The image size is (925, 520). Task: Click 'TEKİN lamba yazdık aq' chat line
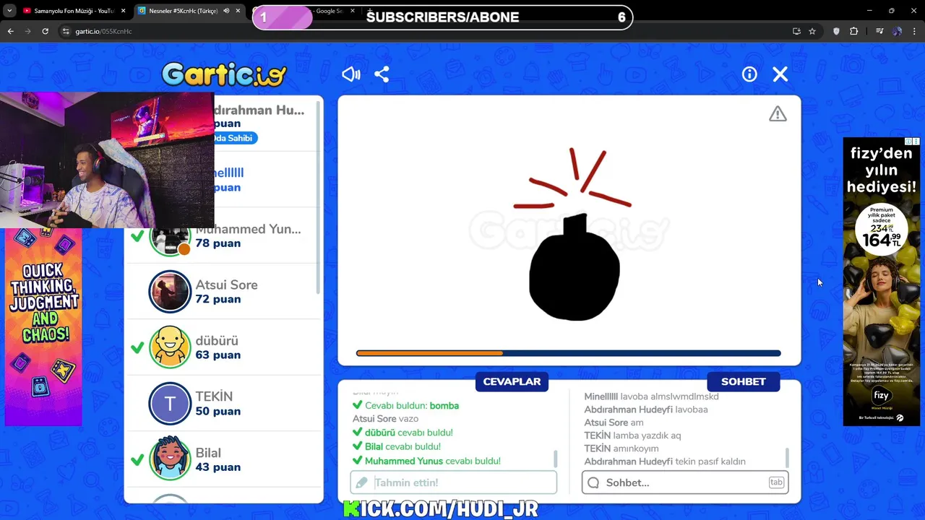[632, 435]
